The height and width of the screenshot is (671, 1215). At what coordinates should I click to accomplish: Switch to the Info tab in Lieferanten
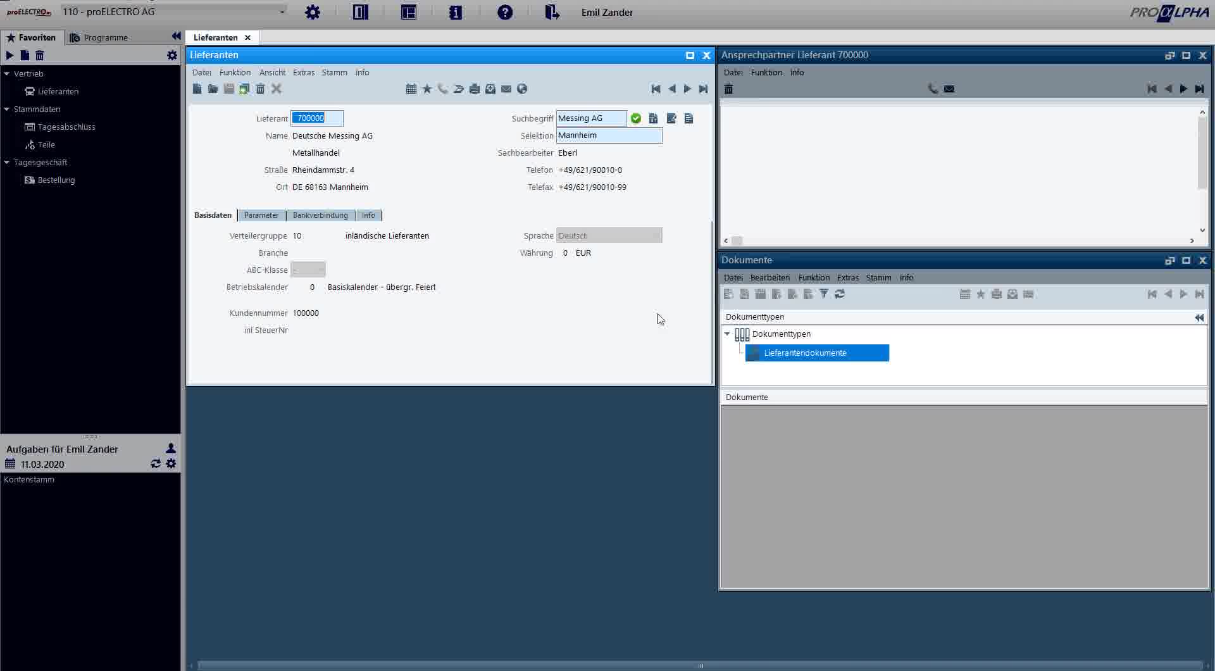[x=368, y=215]
